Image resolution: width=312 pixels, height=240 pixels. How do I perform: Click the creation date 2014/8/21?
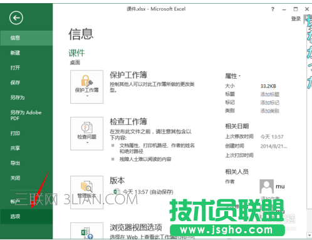[274, 146]
